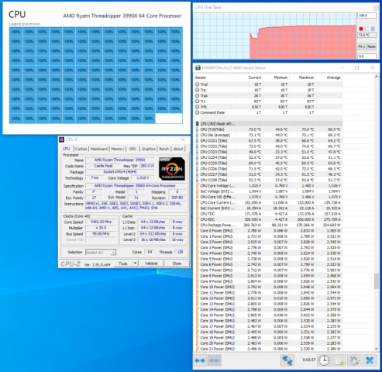Image resolution: width=382 pixels, height=372 pixels.
Task: Switch to the Bench tab in CPU-Z
Action: (x=164, y=149)
